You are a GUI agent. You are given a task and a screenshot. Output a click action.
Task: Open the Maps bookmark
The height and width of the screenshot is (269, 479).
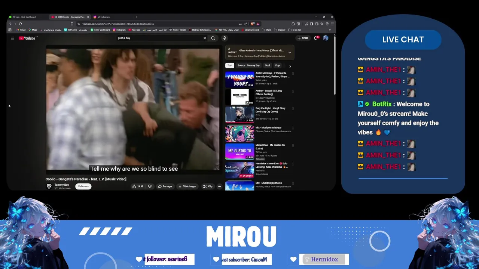(33, 30)
